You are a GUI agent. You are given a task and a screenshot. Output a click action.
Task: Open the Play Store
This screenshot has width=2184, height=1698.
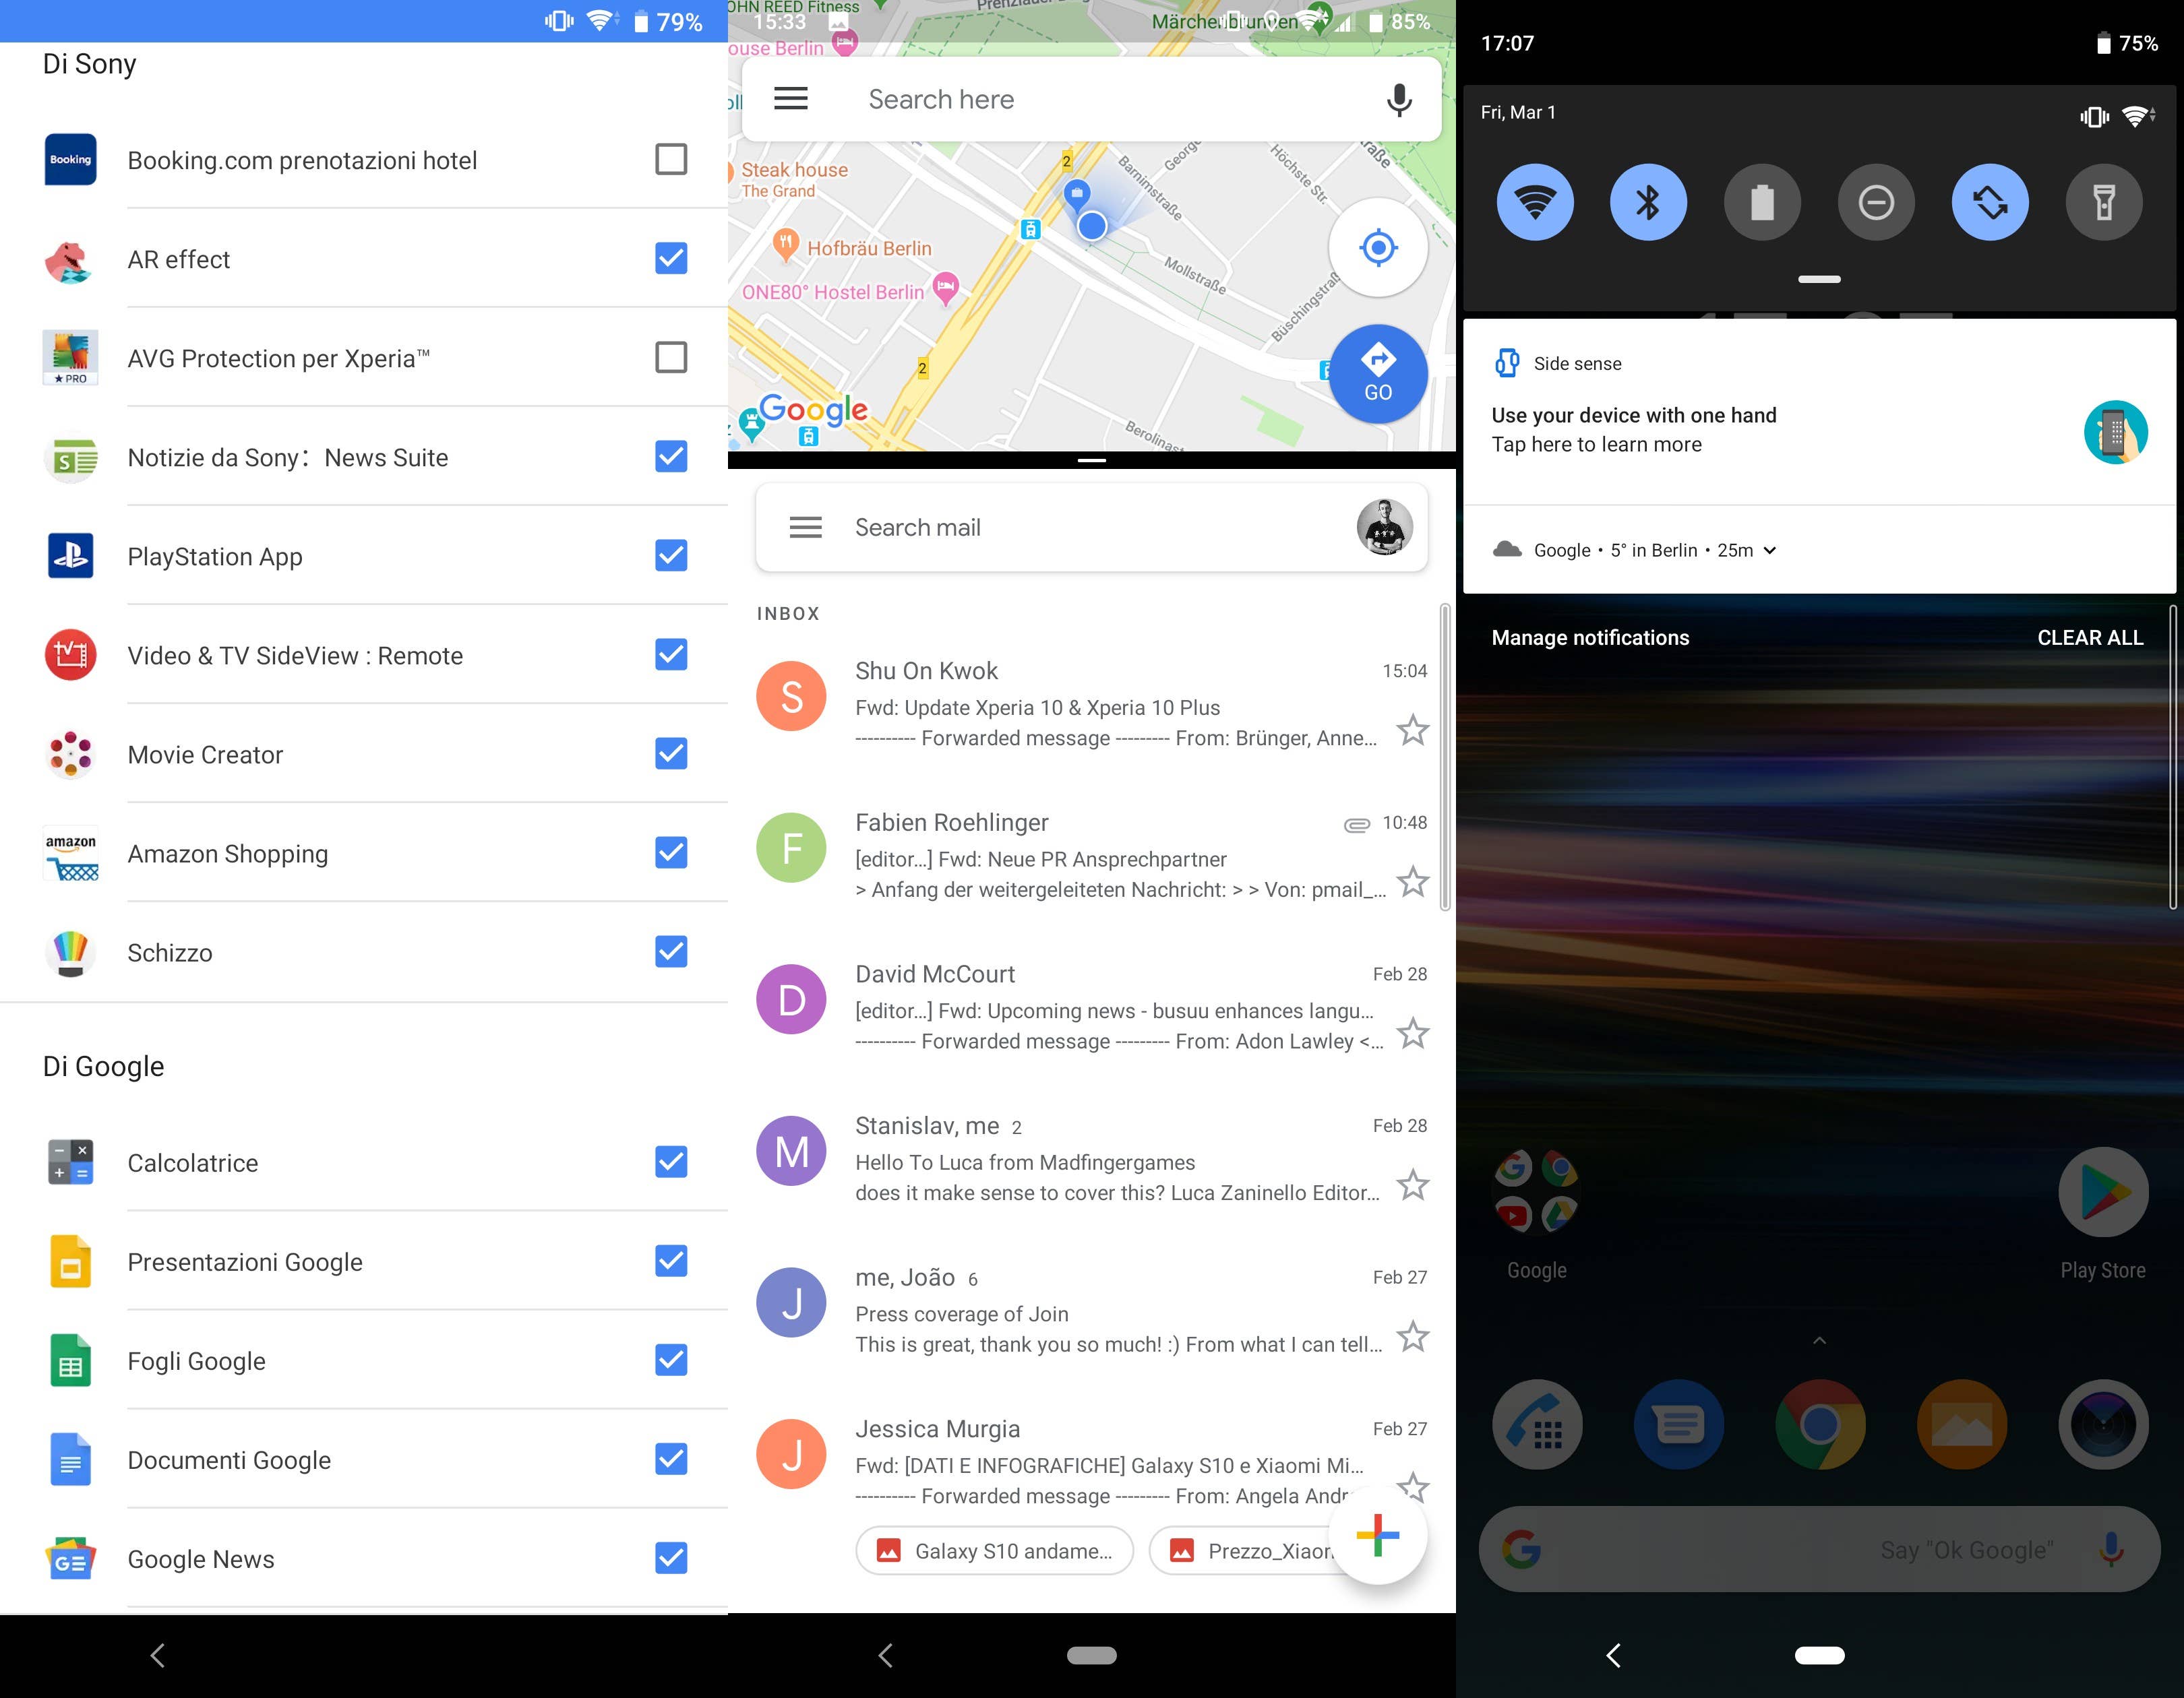[2104, 1191]
